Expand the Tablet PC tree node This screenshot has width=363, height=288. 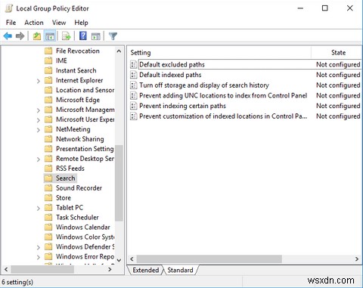[x=39, y=208]
